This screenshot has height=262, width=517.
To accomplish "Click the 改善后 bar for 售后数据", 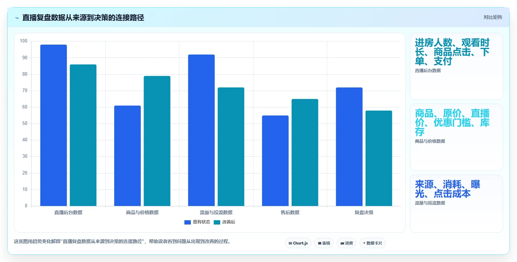I will click(x=305, y=152).
